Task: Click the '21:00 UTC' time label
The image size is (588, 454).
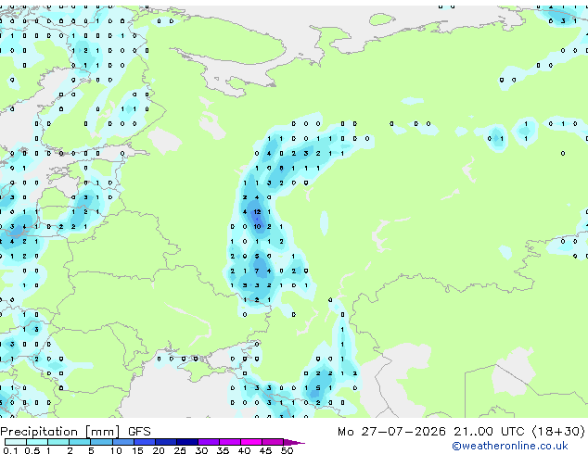Action: coord(489,432)
